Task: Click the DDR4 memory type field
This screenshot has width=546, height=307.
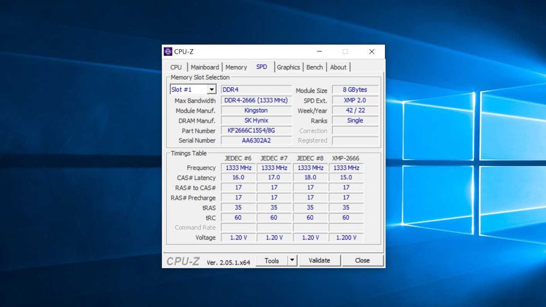Action: click(256, 90)
